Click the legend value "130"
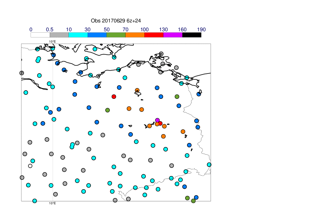The image size is (310, 219). (163, 30)
